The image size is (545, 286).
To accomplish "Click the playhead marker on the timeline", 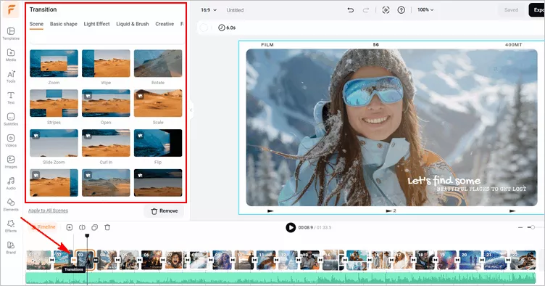I will click(x=87, y=236).
